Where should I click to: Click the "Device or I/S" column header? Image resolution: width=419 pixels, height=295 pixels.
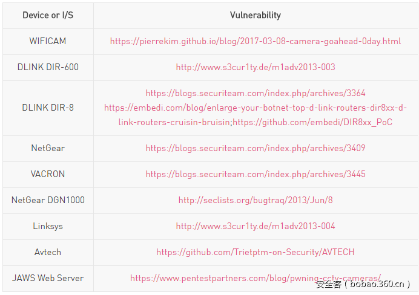pos(48,15)
